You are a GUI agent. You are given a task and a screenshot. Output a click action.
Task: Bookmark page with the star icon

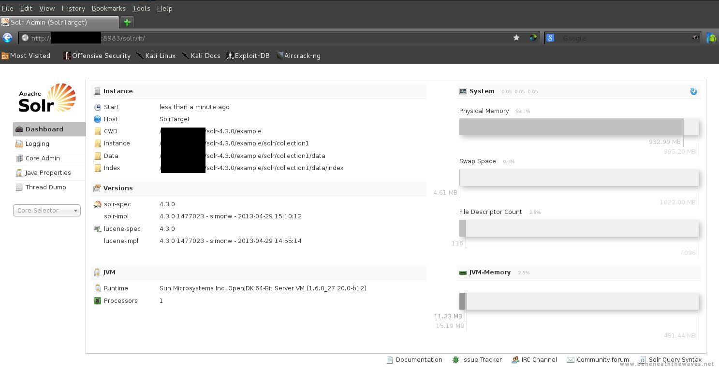(x=516, y=38)
